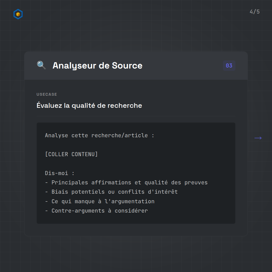Click the word considérer in last bullet
272x272 pixels.
tap(131, 211)
